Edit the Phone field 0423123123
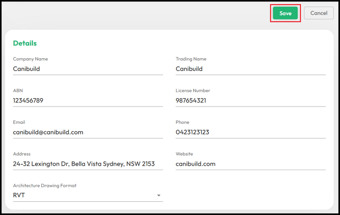Screen dimensions: 340x215 (251, 132)
